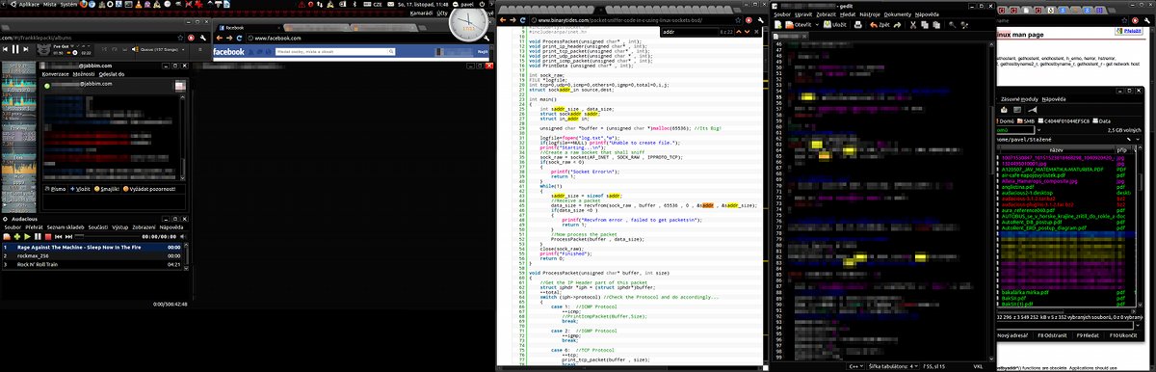The image size is (1156, 372).
Task: Click Zpět undo icon in gedit
Action: (x=880, y=25)
